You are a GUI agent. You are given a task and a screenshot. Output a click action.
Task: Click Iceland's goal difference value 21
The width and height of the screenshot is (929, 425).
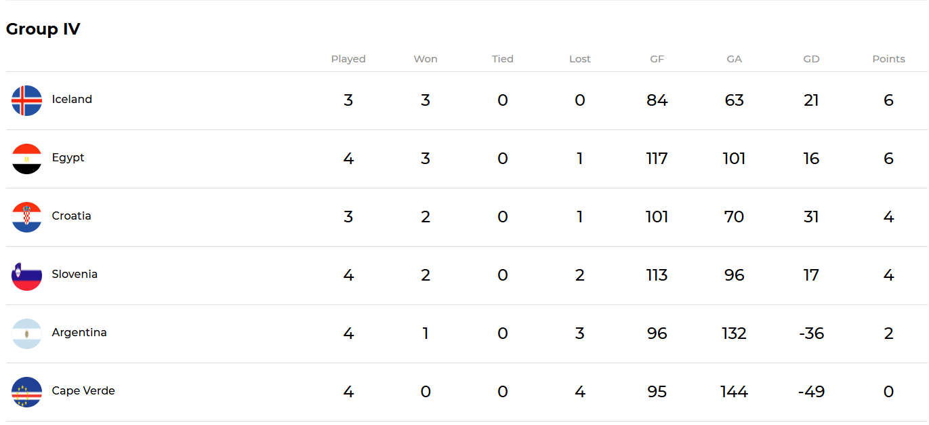[811, 100]
